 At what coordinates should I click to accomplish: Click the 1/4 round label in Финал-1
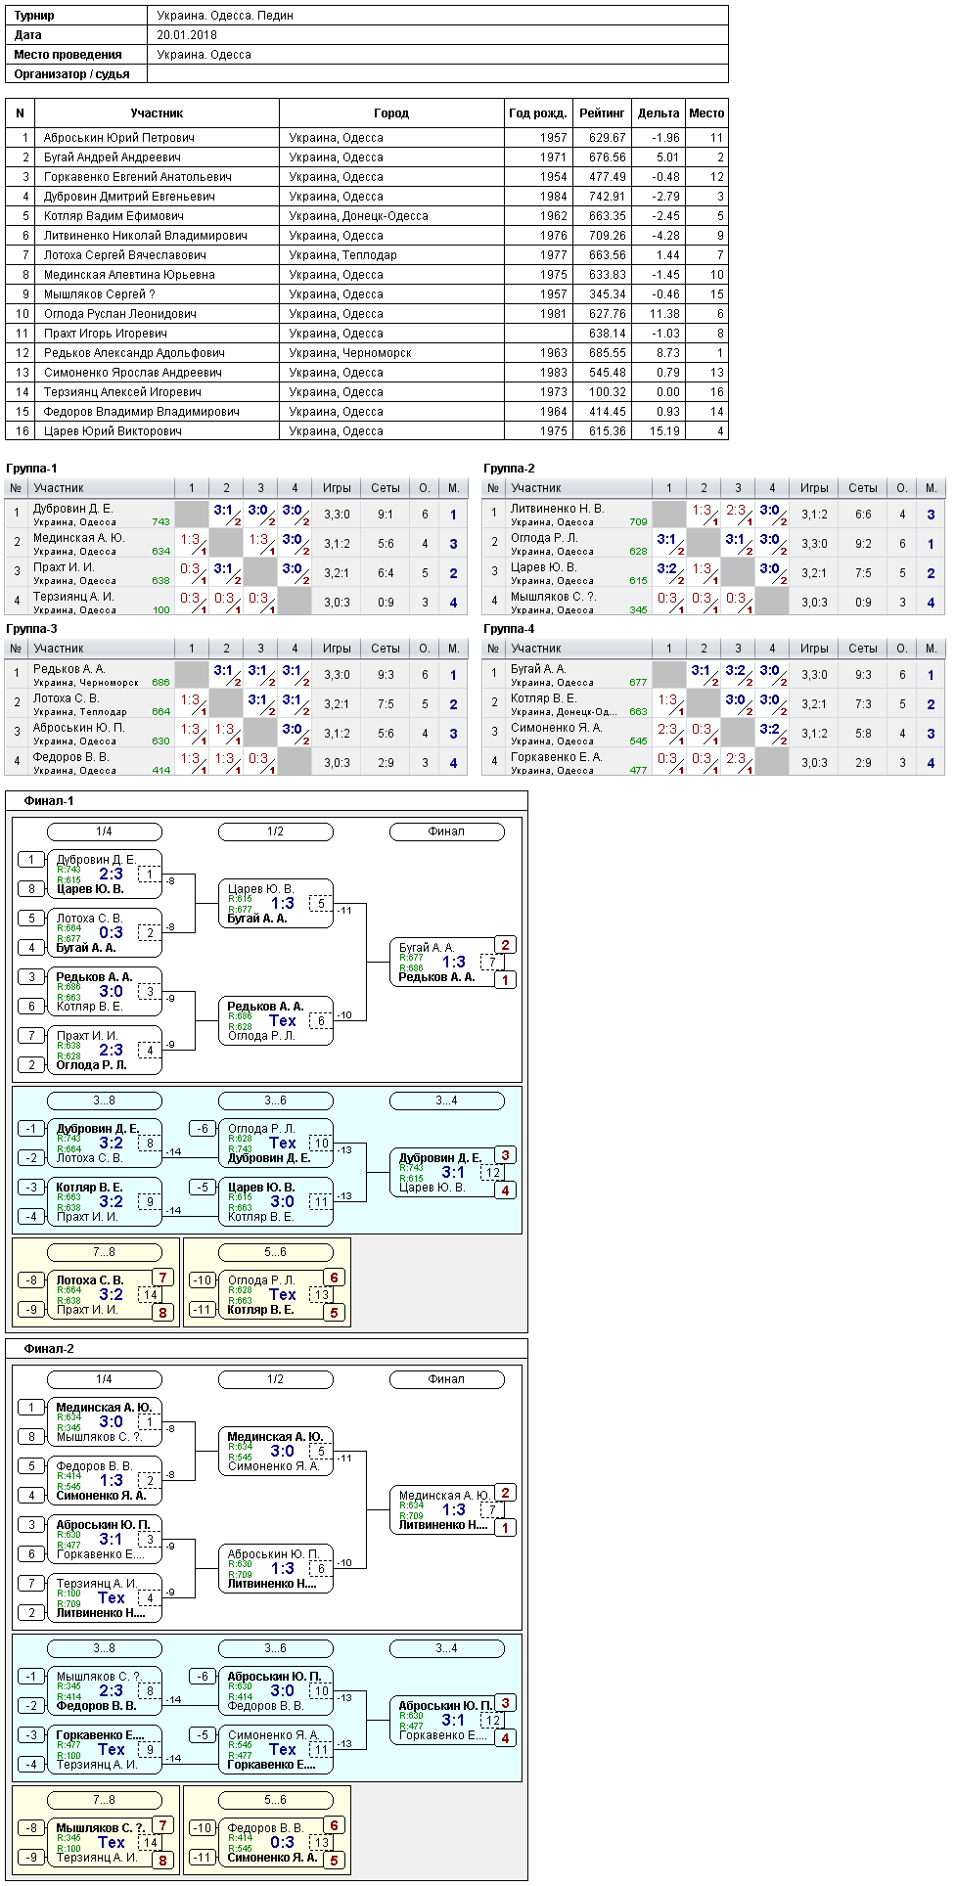[104, 831]
